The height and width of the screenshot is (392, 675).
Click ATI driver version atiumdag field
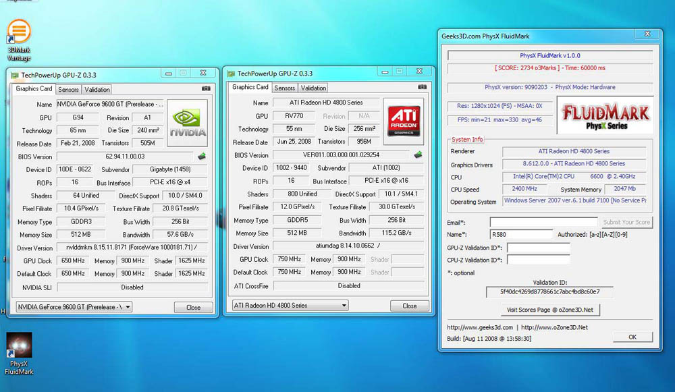tap(348, 246)
